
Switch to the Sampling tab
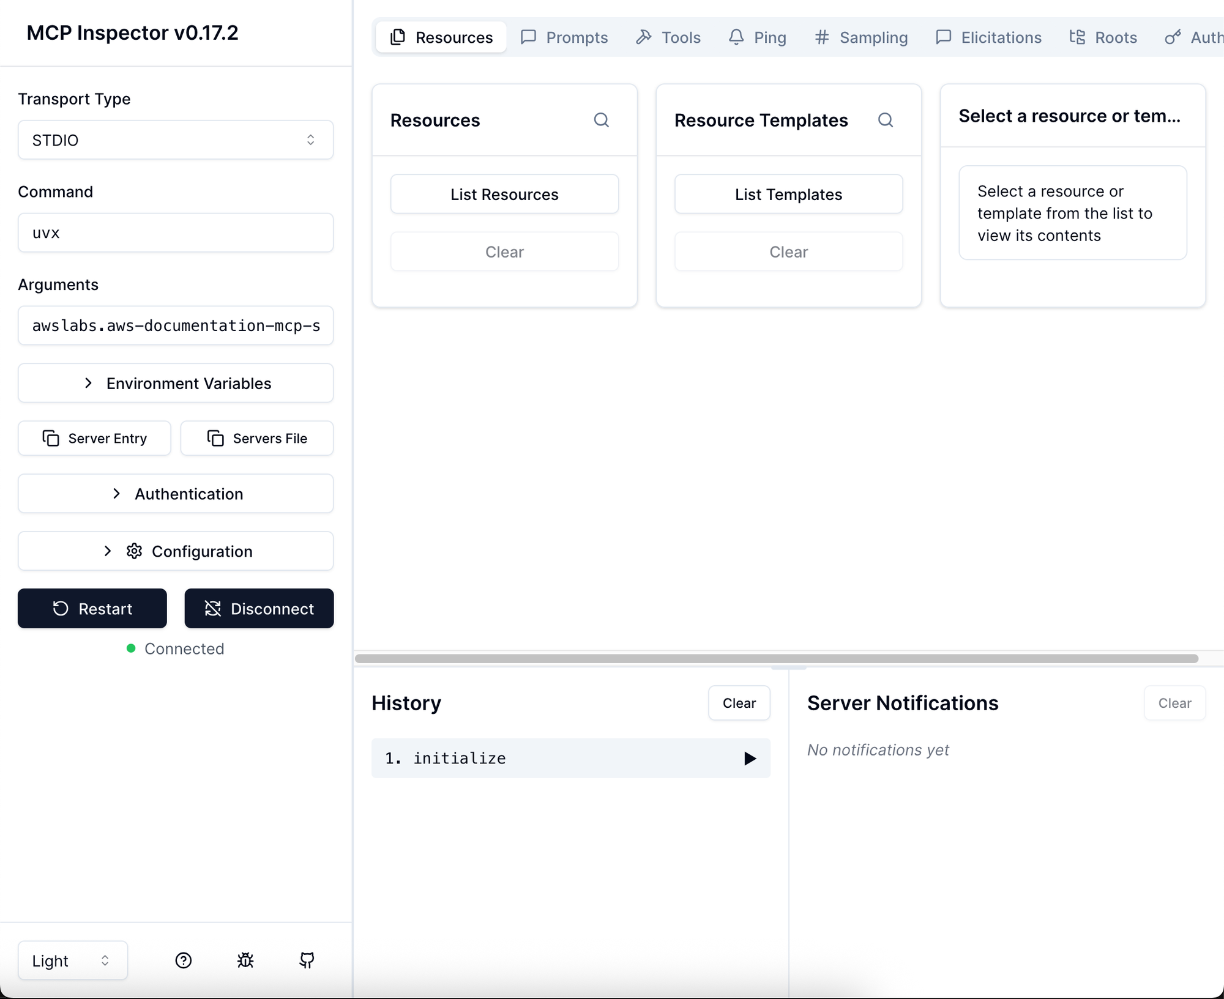[x=861, y=37]
